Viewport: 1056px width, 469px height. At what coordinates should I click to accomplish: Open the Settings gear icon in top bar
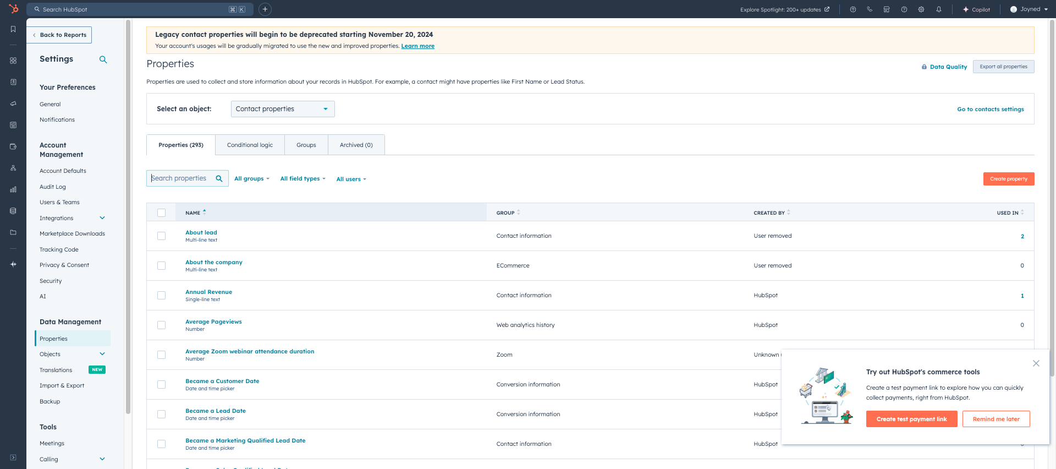(x=921, y=9)
